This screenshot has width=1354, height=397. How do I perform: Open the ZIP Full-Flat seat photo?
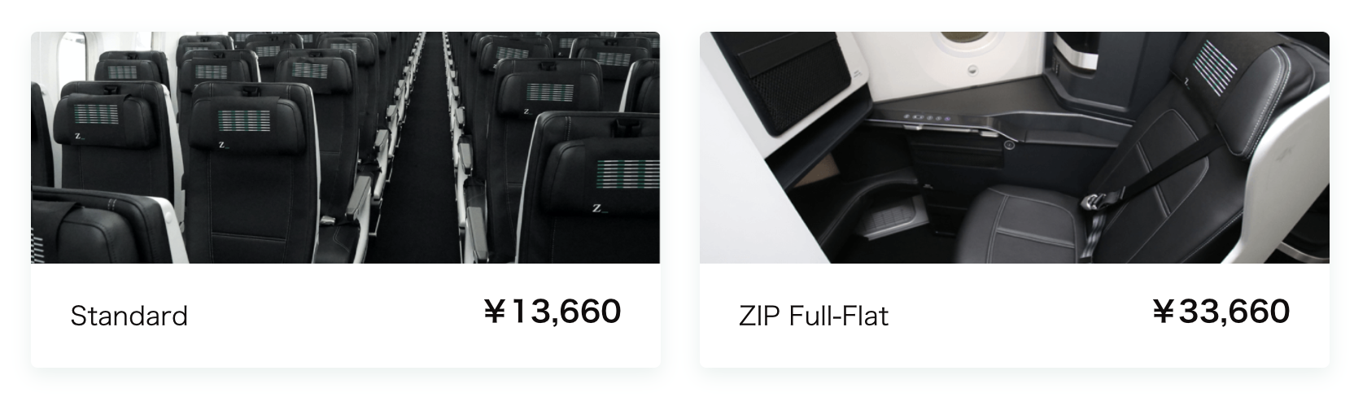pyautogui.click(x=1014, y=147)
